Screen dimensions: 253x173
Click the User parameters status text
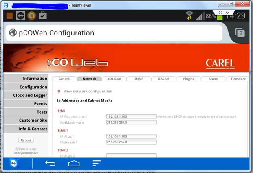pos(26,153)
